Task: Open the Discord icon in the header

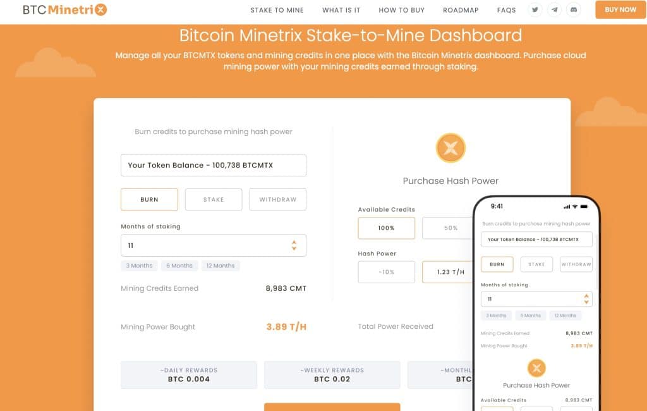Action: click(x=573, y=9)
